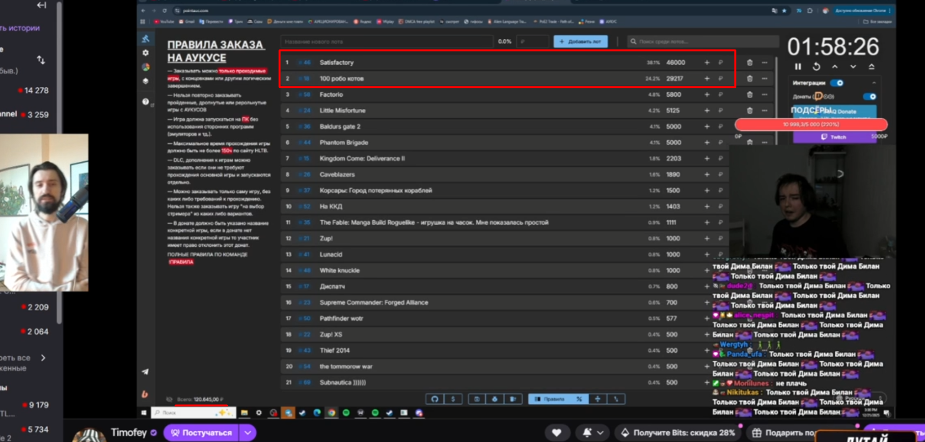
Task: Open settings gear in auction sidebar
Action: 145,52
